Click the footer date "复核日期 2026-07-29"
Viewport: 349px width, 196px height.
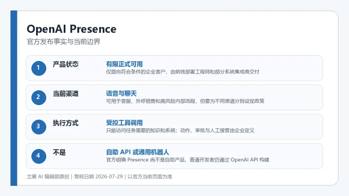point(98,177)
